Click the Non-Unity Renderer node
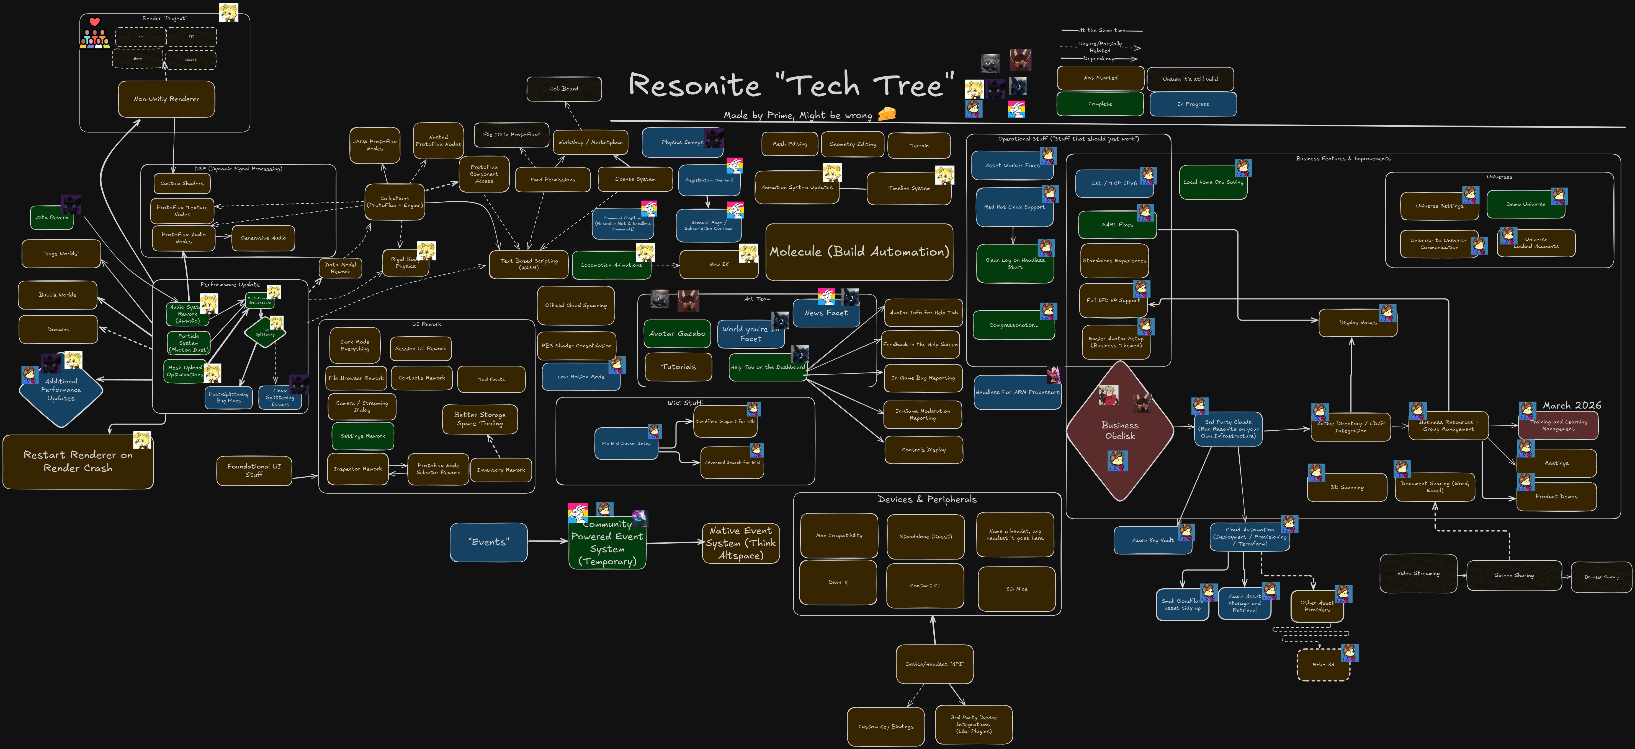Viewport: 1635px width, 749px height. (166, 99)
